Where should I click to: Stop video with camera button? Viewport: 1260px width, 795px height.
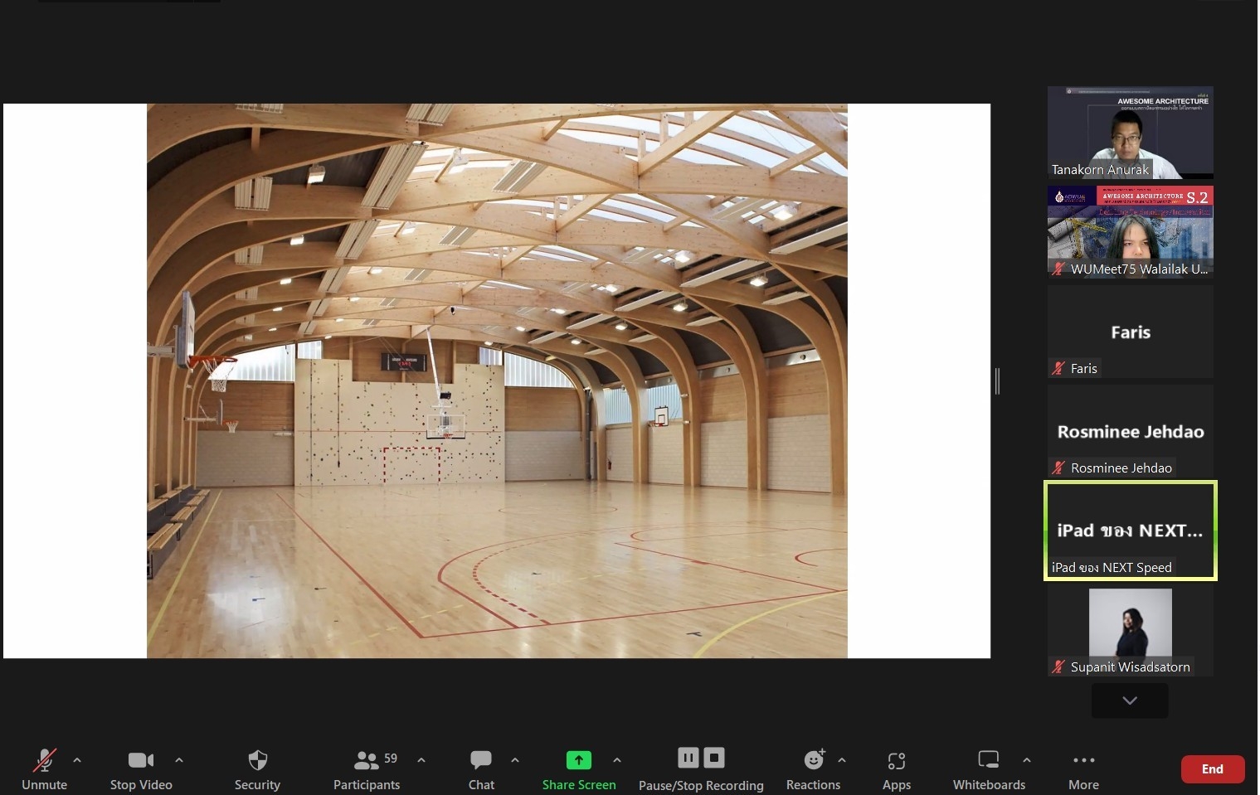pos(140,760)
